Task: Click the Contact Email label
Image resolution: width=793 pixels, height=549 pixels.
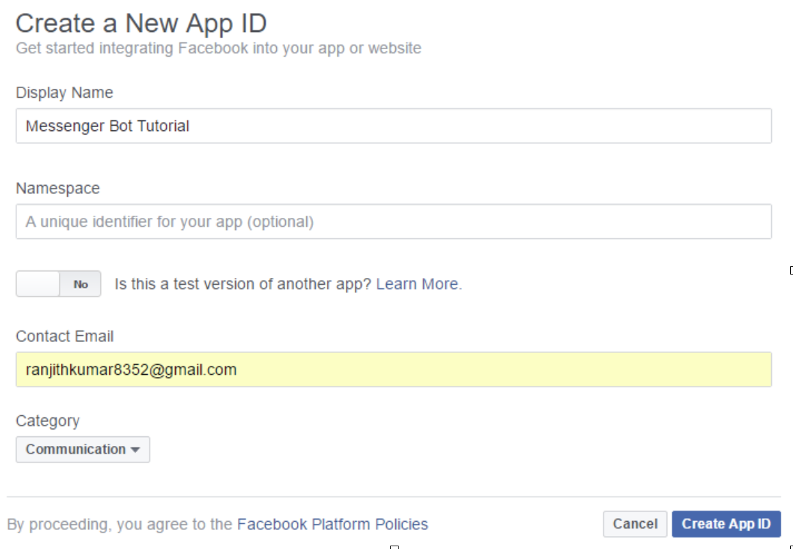Action: coord(64,337)
